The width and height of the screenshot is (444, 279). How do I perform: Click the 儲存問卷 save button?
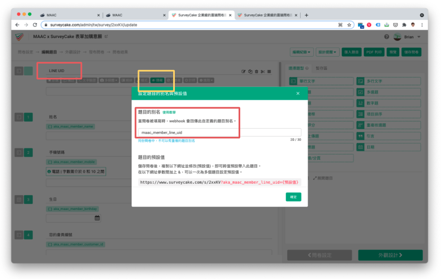(411, 52)
